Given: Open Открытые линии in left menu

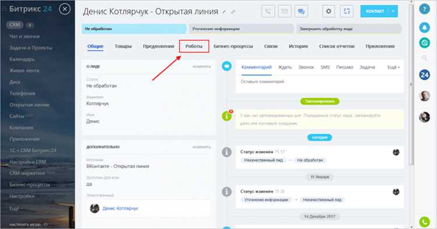Looking at the screenshot, I should (x=29, y=105).
